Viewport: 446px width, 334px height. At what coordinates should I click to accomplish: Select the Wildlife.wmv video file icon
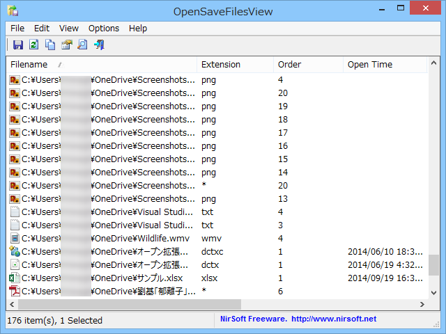[15, 238]
